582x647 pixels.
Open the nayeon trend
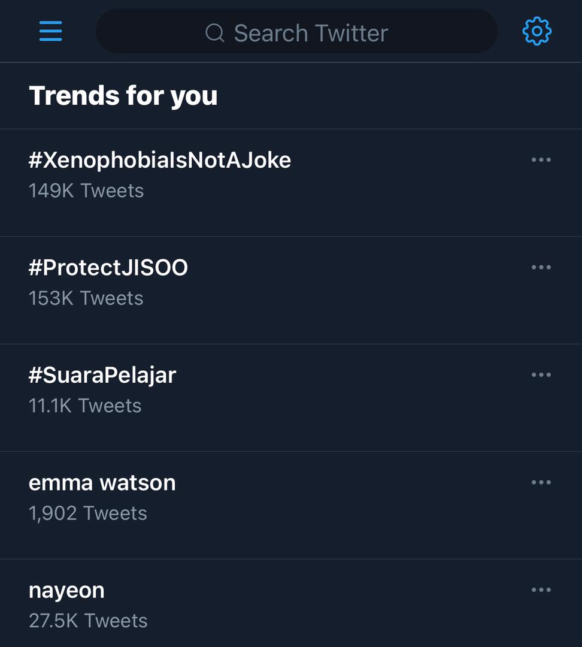pos(66,590)
